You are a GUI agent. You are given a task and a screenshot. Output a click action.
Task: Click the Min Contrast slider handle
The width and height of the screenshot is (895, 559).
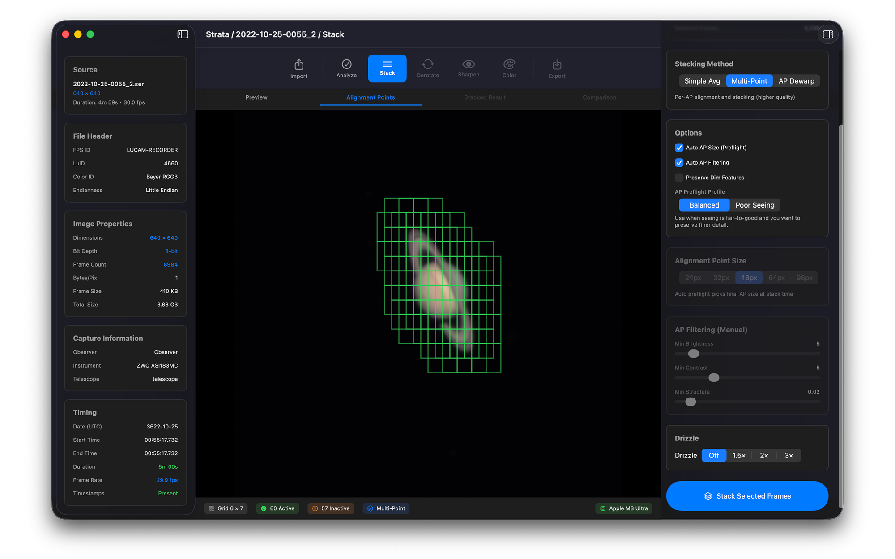click(714, 378)
